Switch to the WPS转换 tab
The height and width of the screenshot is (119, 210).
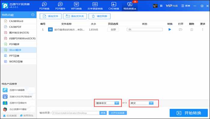click(76, 6)
